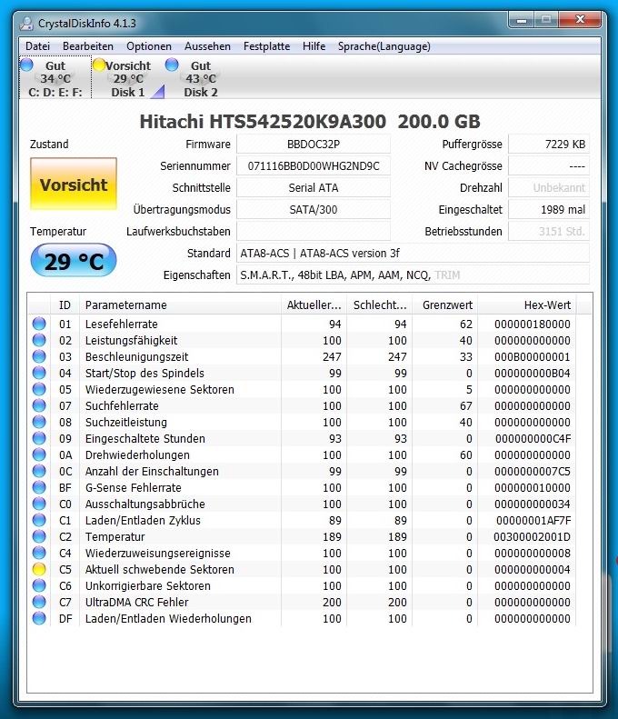Open the Datei menu
The image size is (618, 719).
point(37,46)
